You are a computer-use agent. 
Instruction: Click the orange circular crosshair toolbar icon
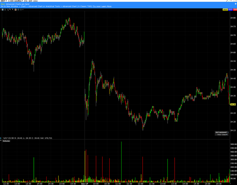pyautogui.click(x=16, y=10)
